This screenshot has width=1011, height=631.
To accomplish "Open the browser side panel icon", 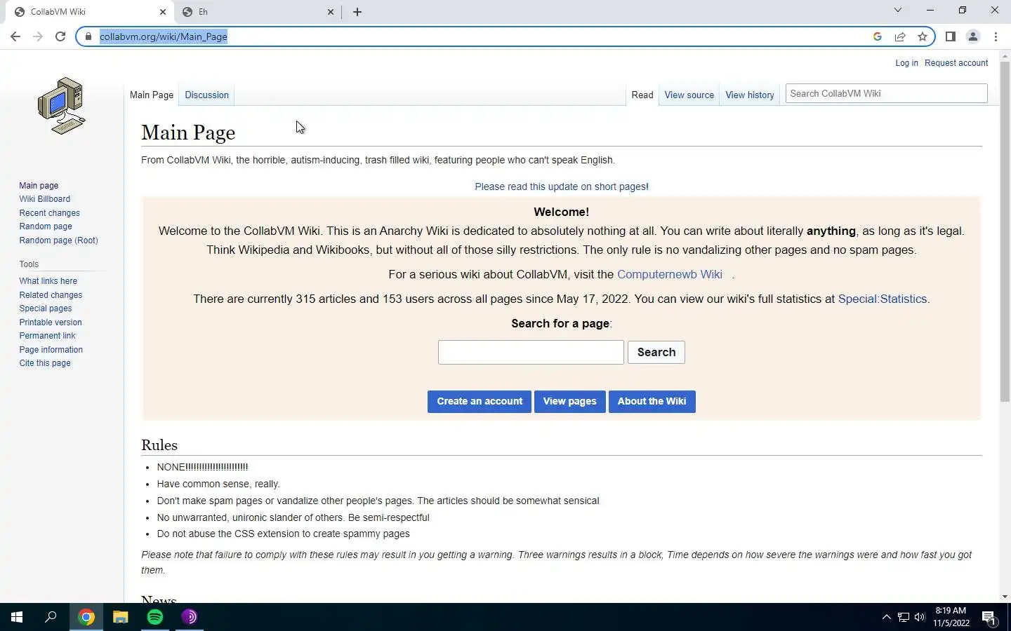I will pyautogui.click(x=951, y=36).
